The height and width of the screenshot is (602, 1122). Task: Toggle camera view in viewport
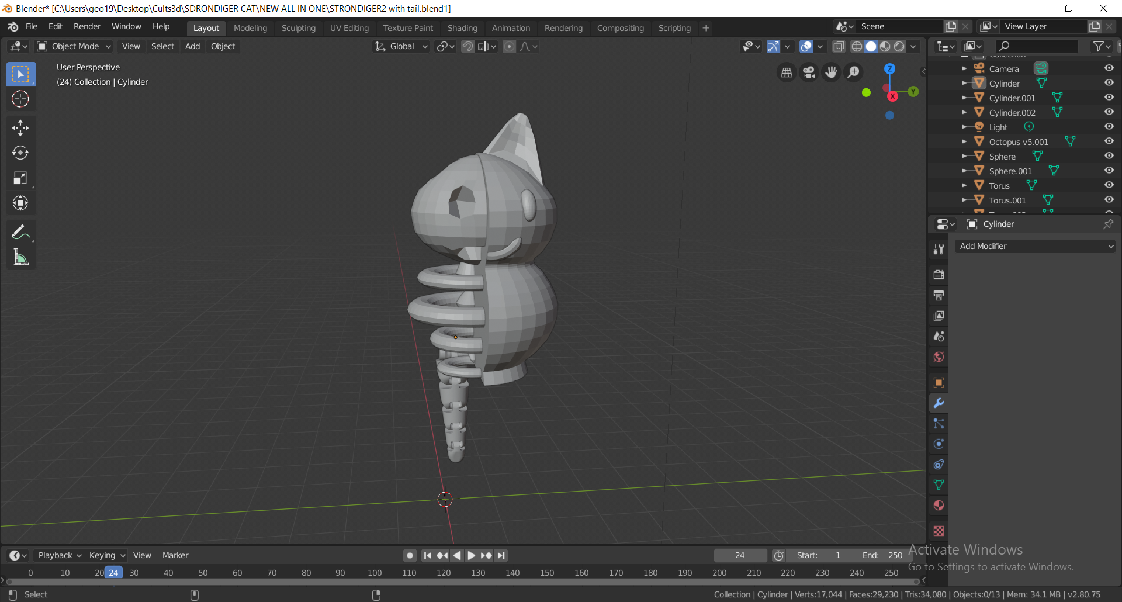pos(809,72)
